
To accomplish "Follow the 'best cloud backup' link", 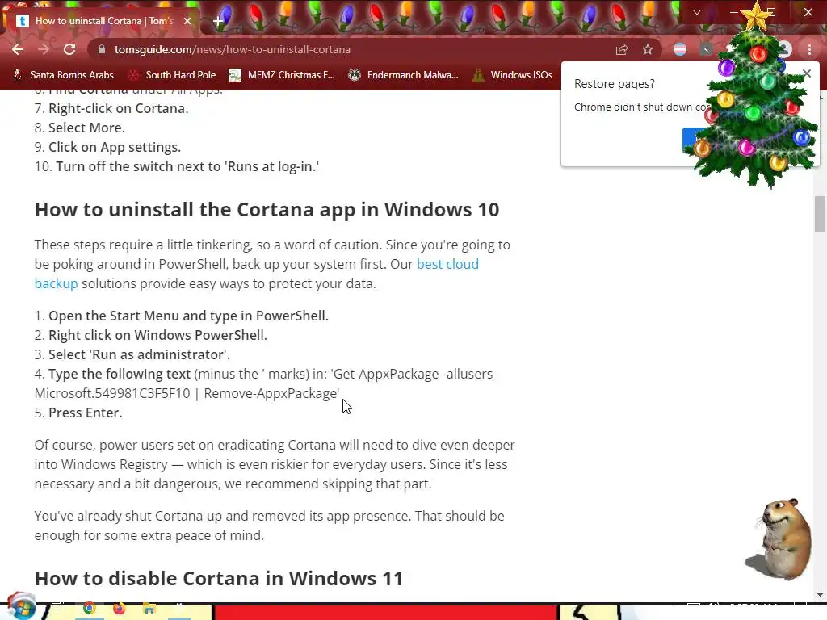I will 447,264.
